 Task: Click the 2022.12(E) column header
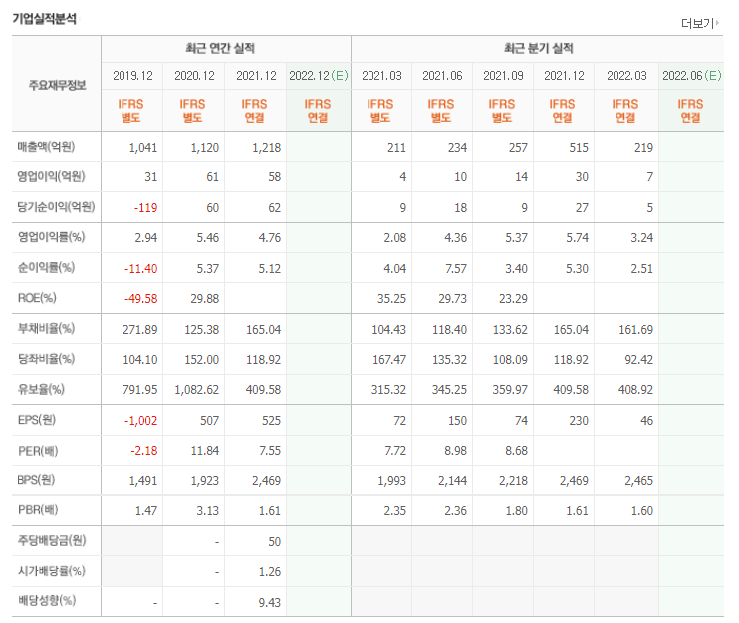pyautogui.click(x=318, y=76)
